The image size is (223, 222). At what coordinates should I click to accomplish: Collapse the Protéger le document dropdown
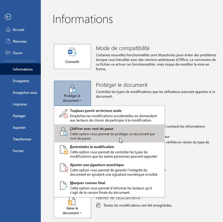[72, 93]
